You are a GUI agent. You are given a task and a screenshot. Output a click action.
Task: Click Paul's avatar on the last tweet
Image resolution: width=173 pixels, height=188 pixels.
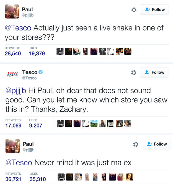[12, 146]
